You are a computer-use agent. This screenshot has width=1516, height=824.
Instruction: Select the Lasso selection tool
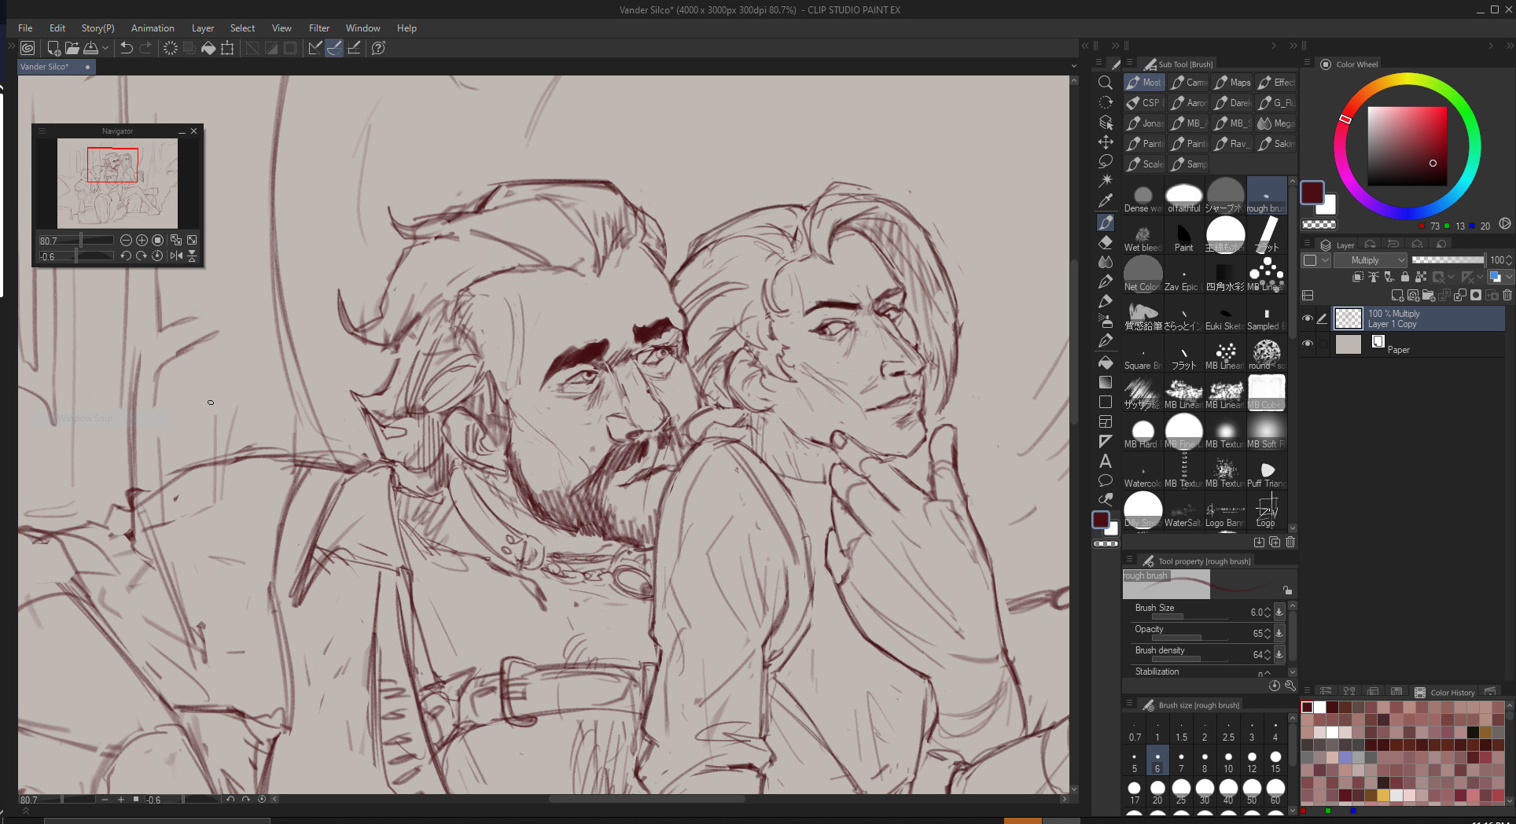1105,162
